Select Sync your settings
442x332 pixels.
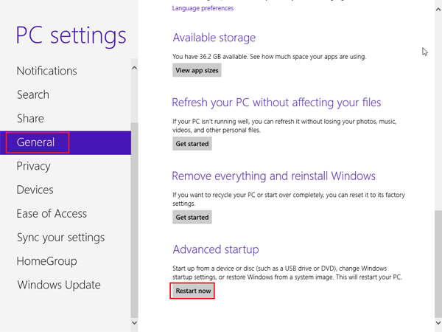pyautogui.click(x=60, y=238)
